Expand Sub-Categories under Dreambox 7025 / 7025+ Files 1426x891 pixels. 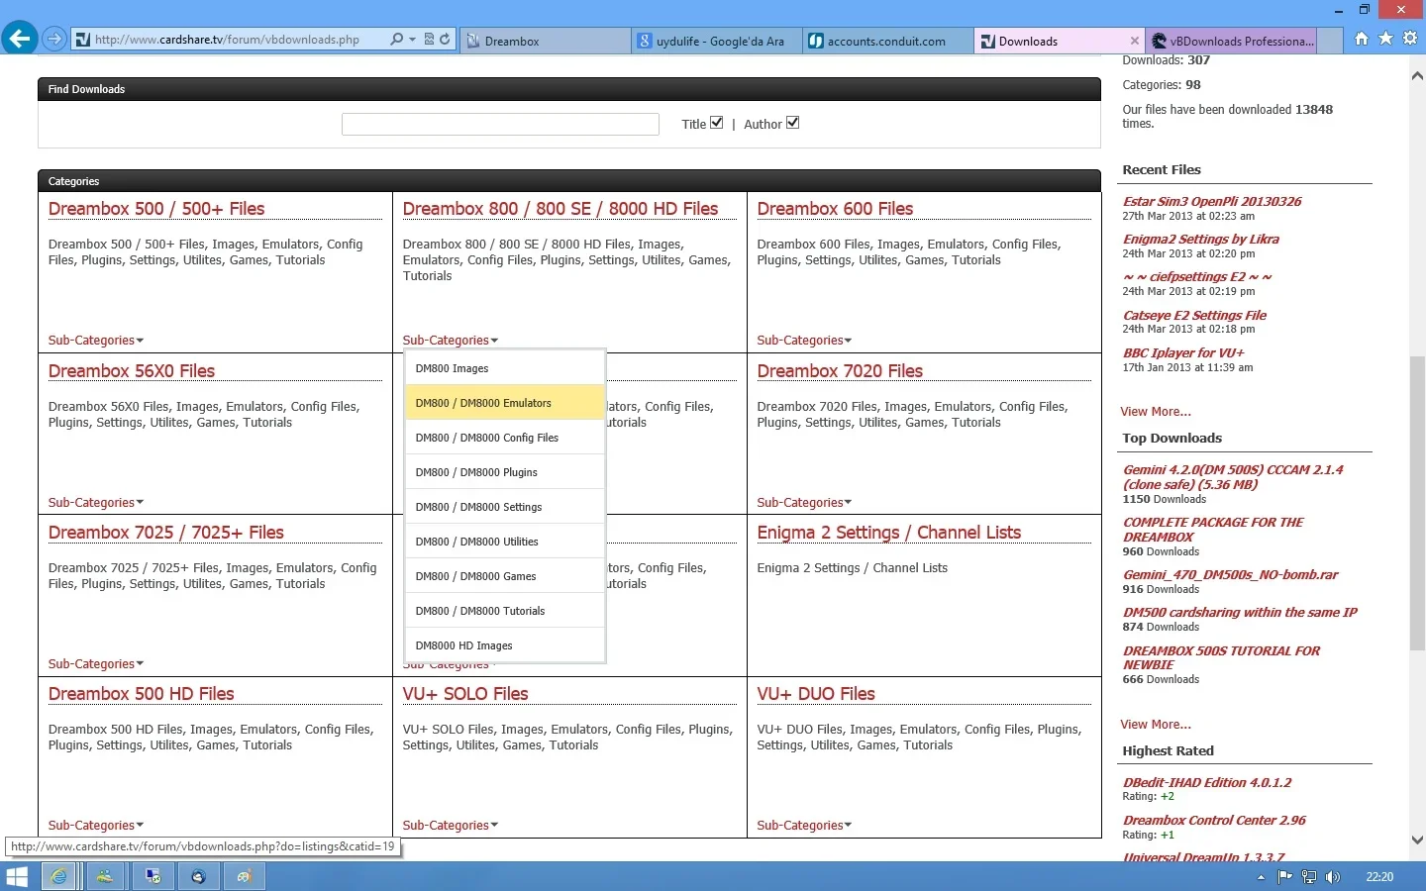click(96, 664)
